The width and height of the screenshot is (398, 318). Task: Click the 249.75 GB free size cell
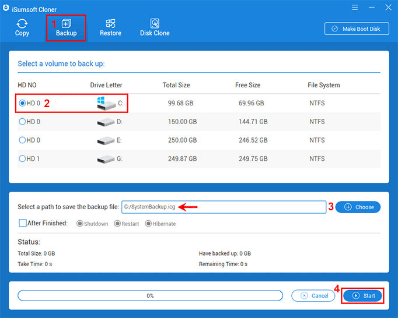253,158
